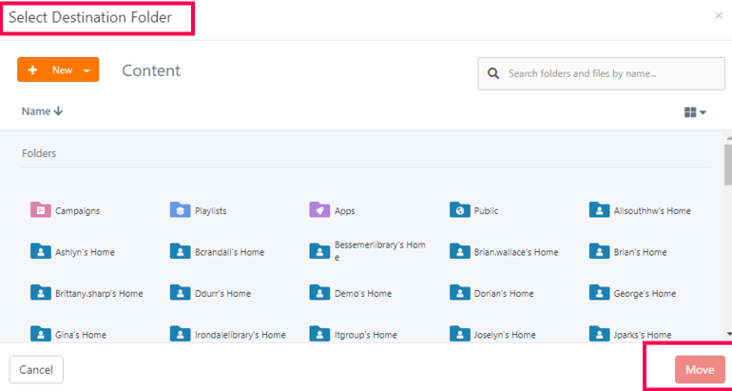Select Brian.wallace's Home folder icon

pos(459,251)
